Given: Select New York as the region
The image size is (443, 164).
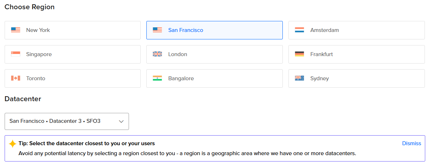Looking at the screenshot, I should click(72, 30).
